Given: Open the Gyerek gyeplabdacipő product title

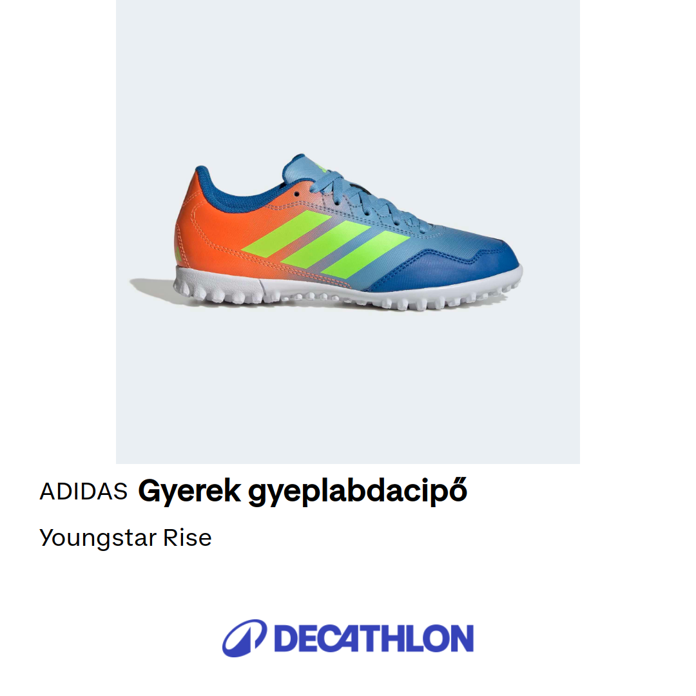Looking at the screenshot, I should 303,491.
